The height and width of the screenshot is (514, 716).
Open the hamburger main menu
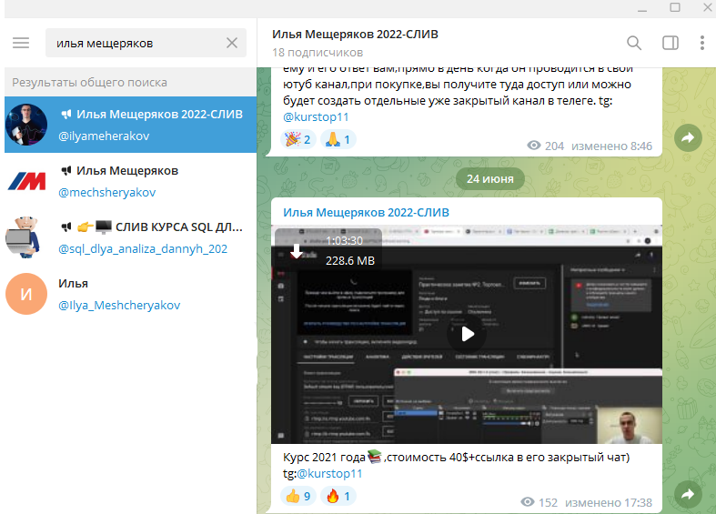pos(21,43)
